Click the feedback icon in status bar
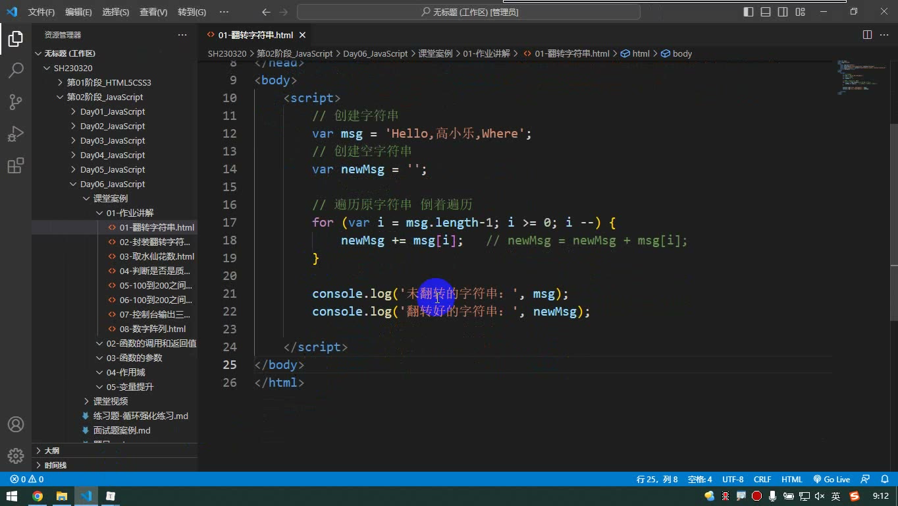Image resolution: width=898 pixels, height=506 pixels. click(866, 480)
